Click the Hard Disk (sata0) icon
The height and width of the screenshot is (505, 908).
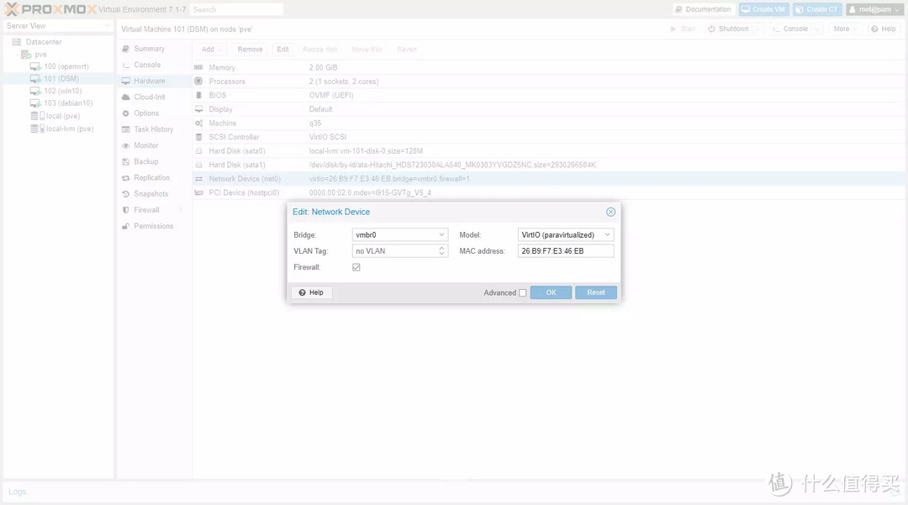(x=198, y=150)
